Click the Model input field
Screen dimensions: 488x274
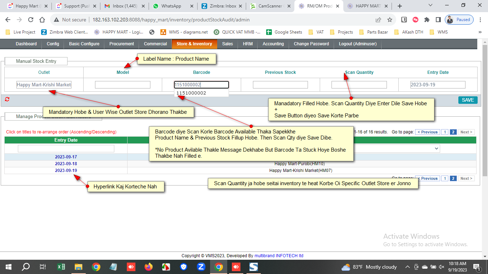tap(123, 85)
